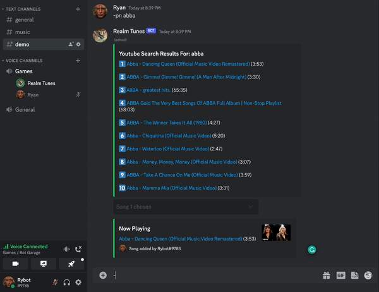Image resolution: width=379 pixels, height=292 pixels.
Task: Click Realm Tunes username in message
Action: (129, 31)
